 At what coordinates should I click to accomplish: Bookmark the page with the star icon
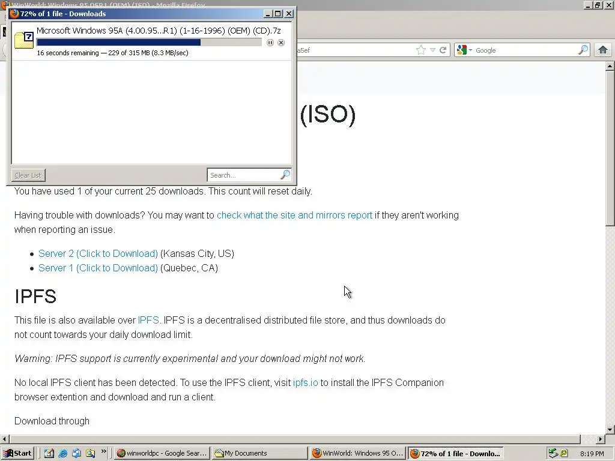click(421, 50)
